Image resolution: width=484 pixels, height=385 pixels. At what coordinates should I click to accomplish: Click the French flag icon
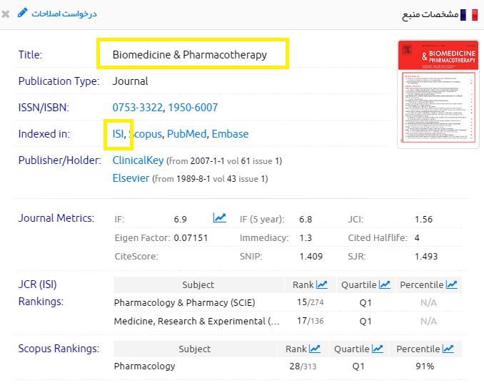tap(469, 14)
